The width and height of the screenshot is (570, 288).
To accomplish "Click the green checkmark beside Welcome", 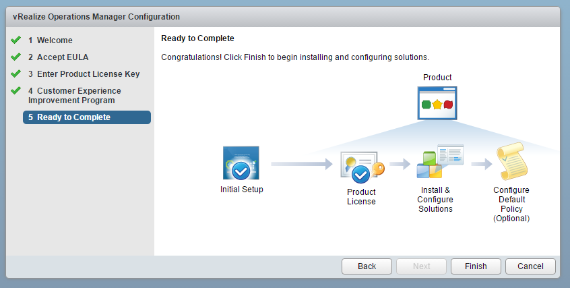I will (x=15, y=40).
